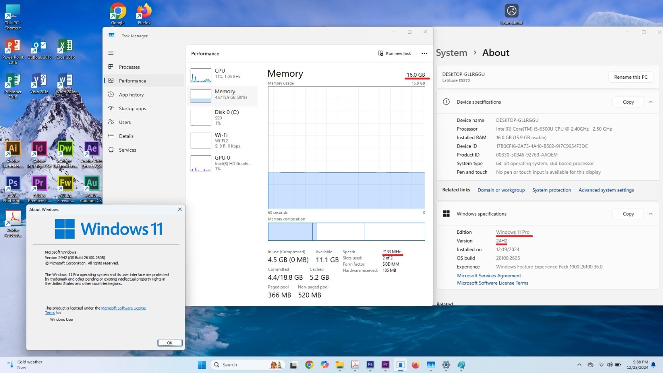This screenshot has width=663, height=373.
Task: Copy the Device specifications
Action: (x=628, y=102)
